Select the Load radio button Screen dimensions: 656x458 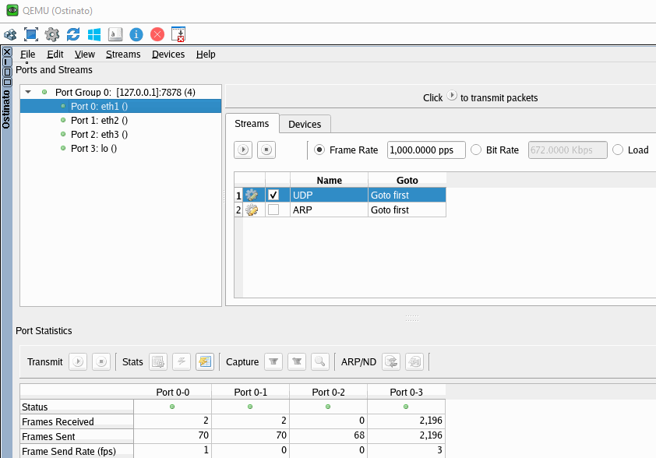[x=618, y=150]
